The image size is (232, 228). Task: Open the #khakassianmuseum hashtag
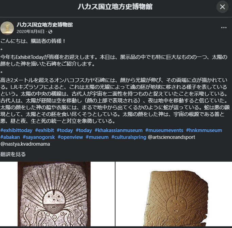point(119,130)
